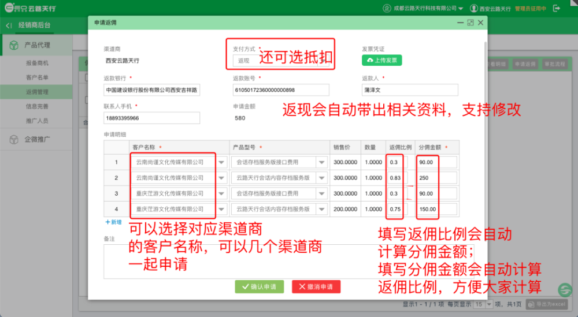Open the user avatar icon next to 西安云路天行
The height and width of the screenshot is (317, 578).
pos(474,8)
